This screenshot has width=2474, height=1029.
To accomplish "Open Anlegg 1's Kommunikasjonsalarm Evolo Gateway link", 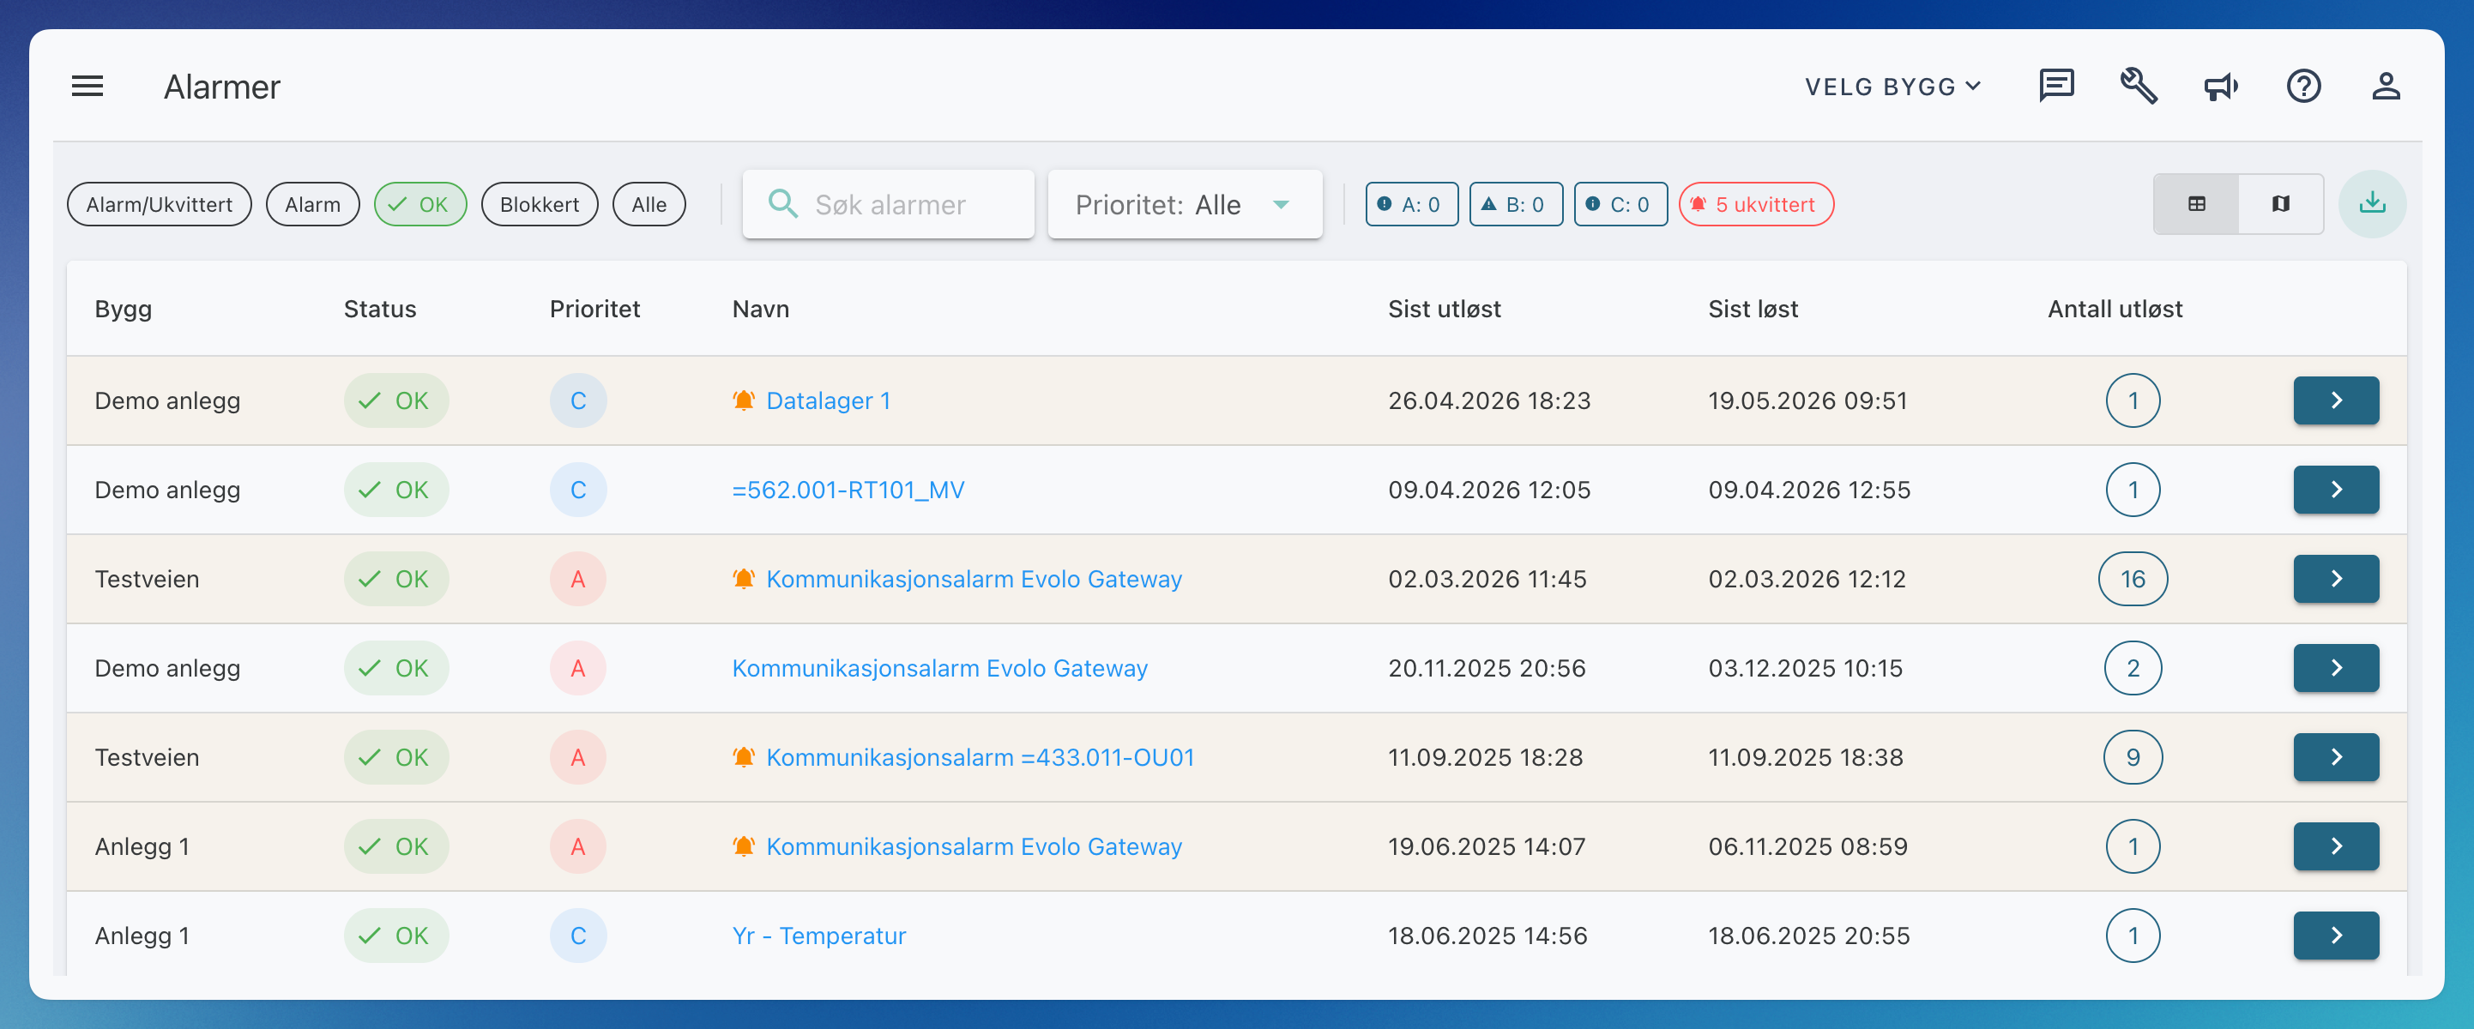I will pos(974,846).
